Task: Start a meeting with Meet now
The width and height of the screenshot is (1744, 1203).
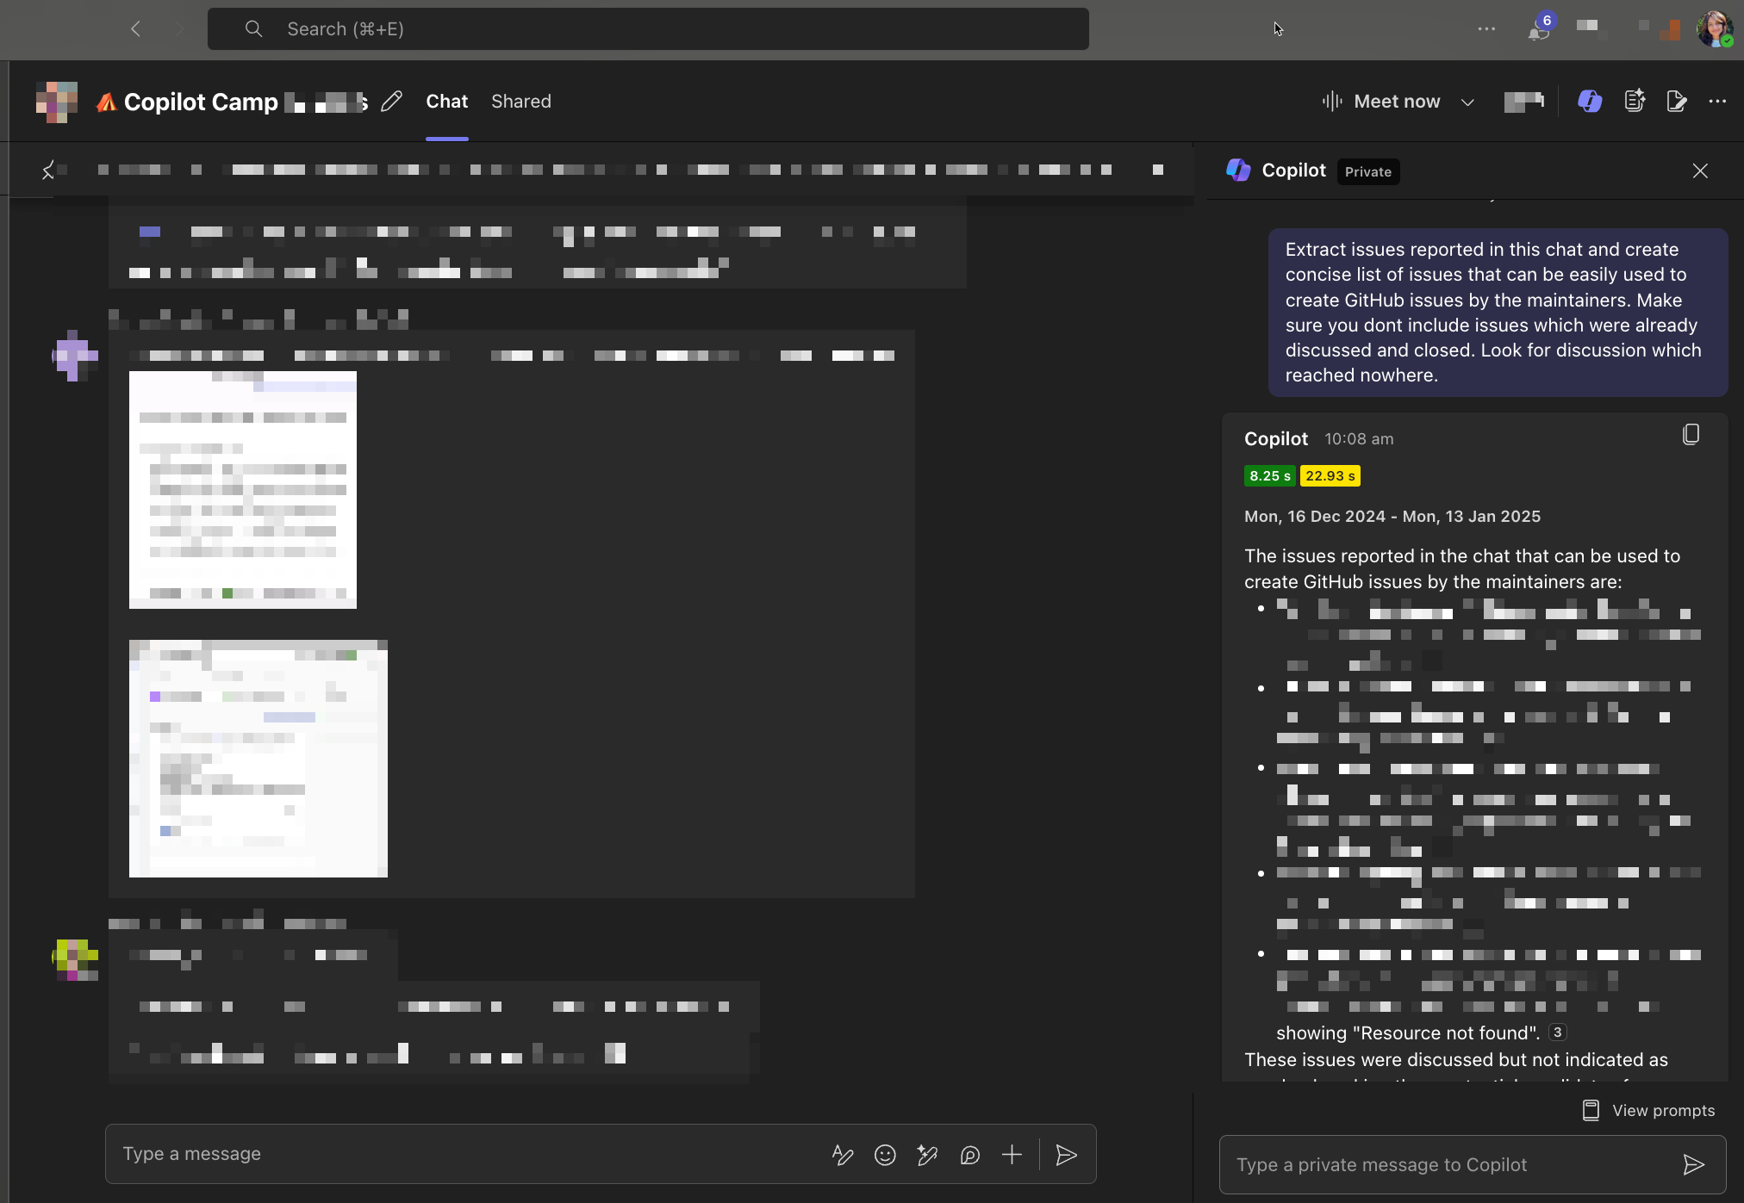Action: pos(1381,102)
